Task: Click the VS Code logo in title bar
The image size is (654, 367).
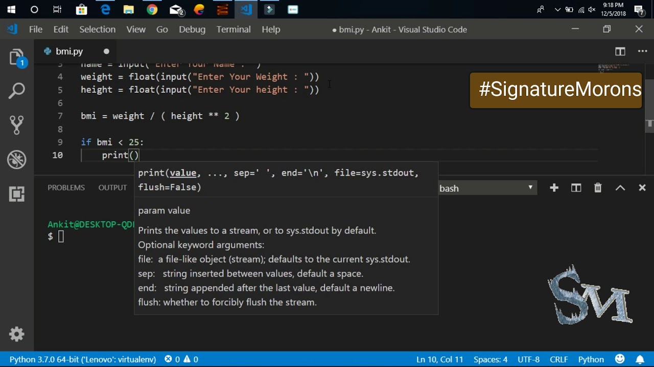Action: 12,29
